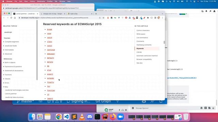Open the extends keyword link
Screen dimensions: 218x122
50,78
